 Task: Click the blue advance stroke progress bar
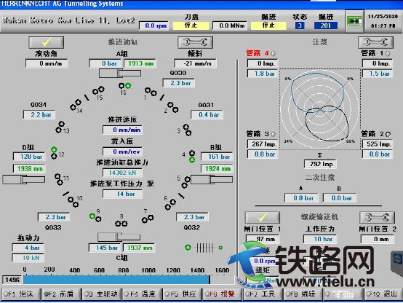(x=116, y=280)
